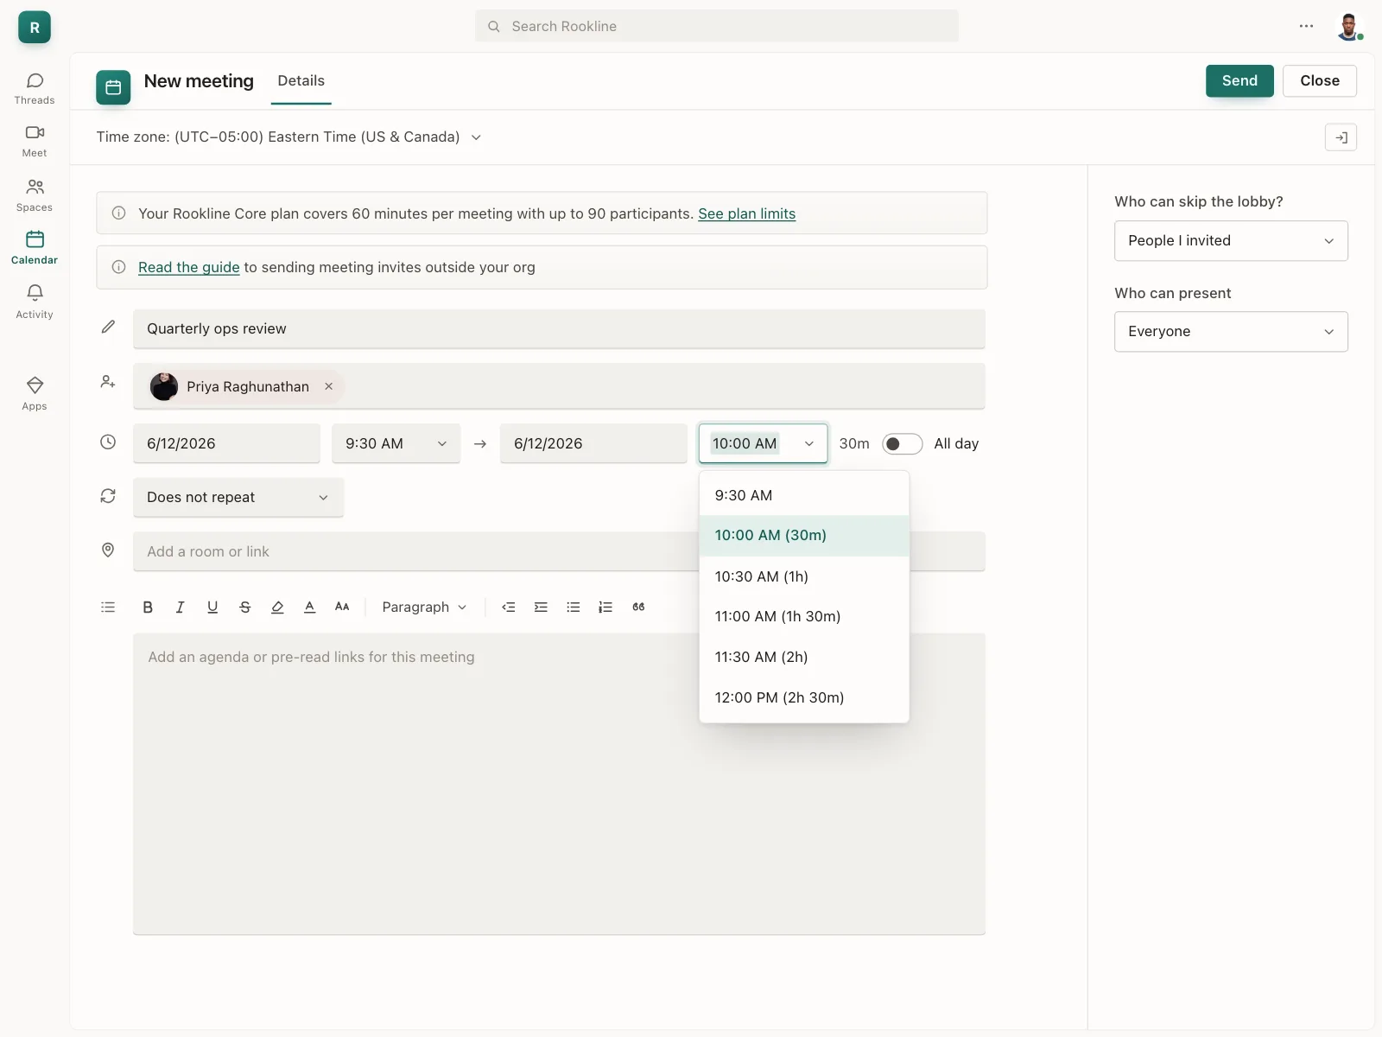Change the font size
1382x1037 pixels.
pos(342,607)
